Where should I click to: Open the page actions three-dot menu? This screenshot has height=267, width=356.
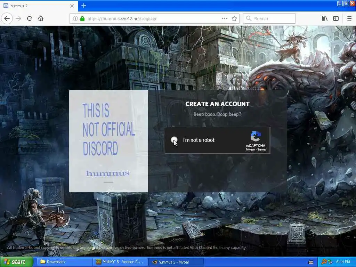pyautogui.click(x=224, y=18)
